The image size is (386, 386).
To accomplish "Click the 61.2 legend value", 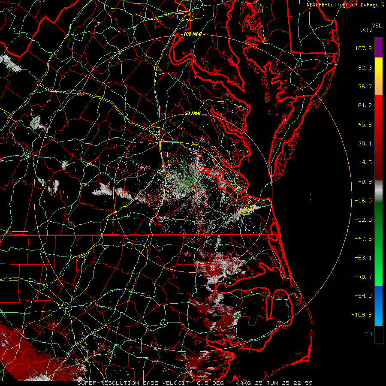I will pyautogui.click(x=365, y=106).
